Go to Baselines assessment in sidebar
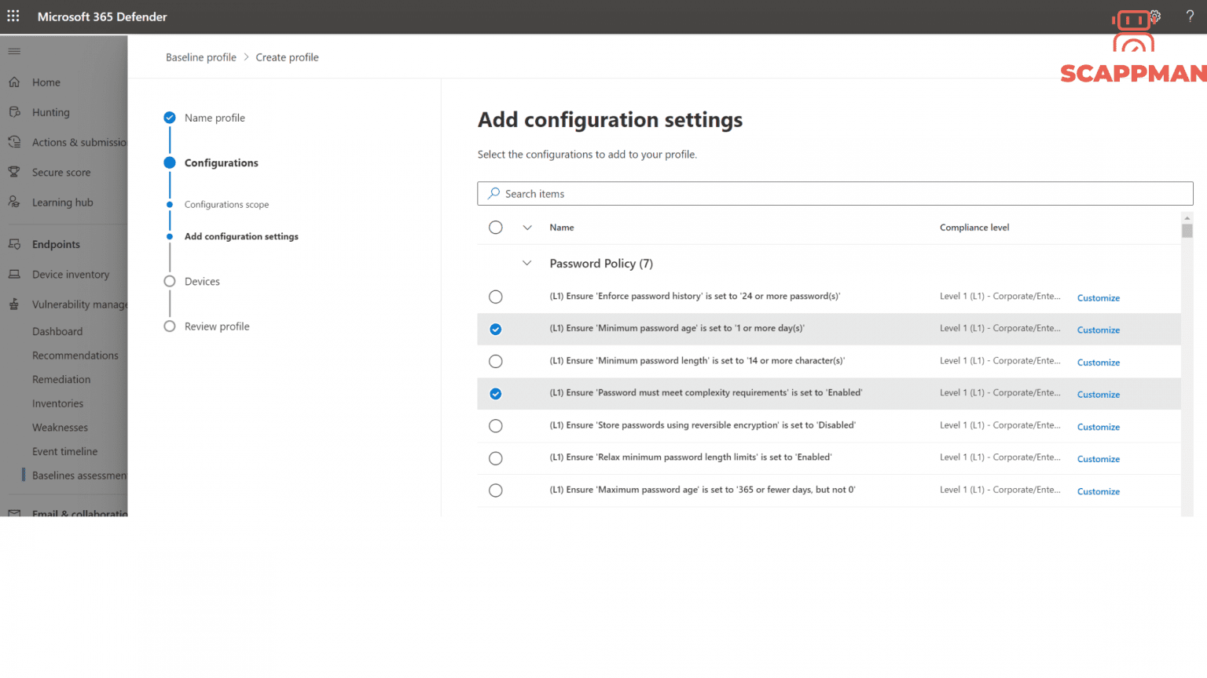The height and width of the screenshot is (678, 1207). pyautogui.click(x=79, y=475)
